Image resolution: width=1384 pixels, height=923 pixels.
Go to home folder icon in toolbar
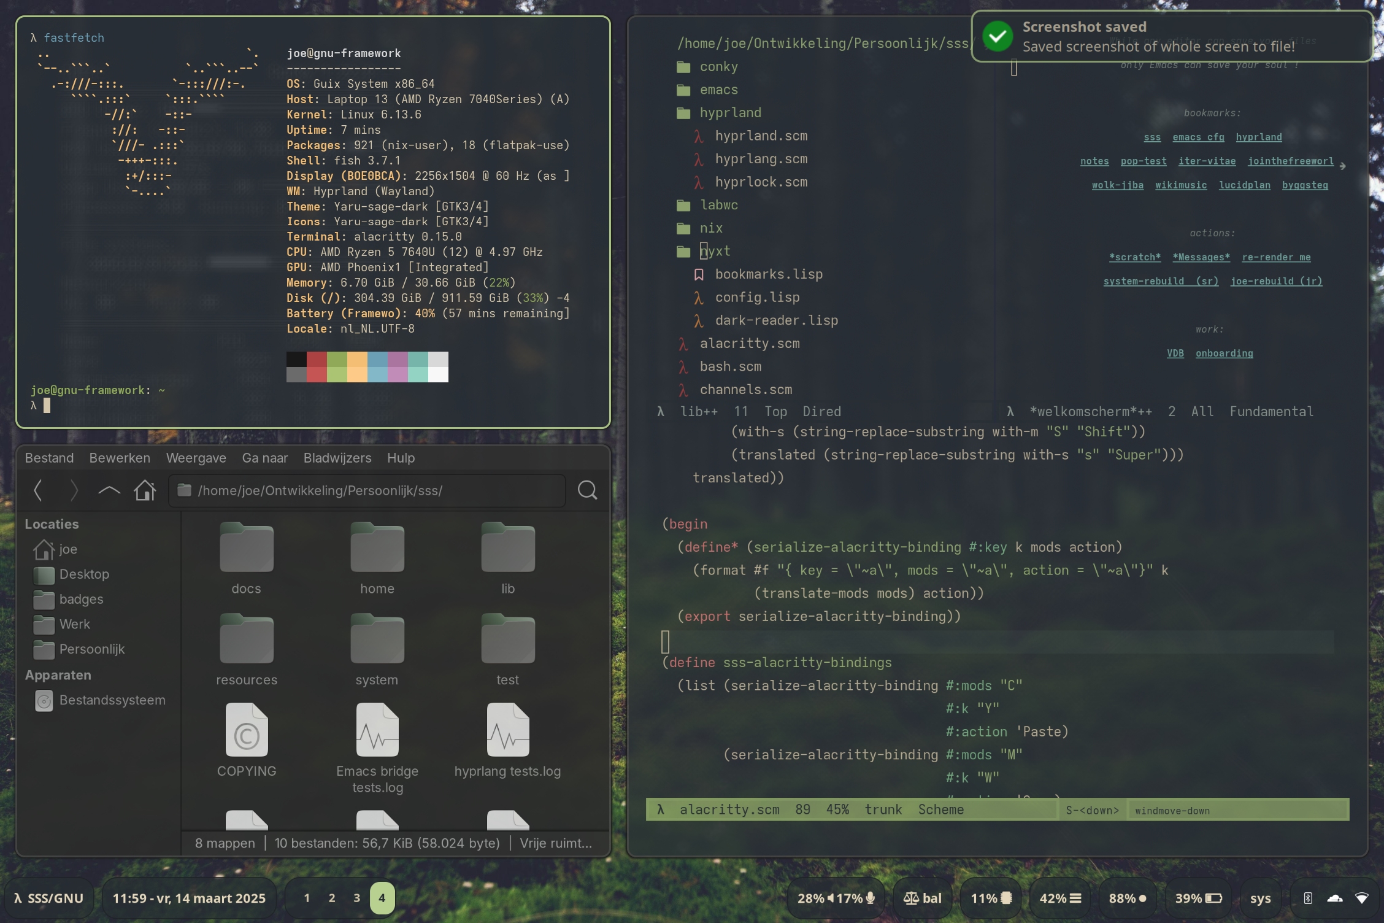[x=145, y=490]
